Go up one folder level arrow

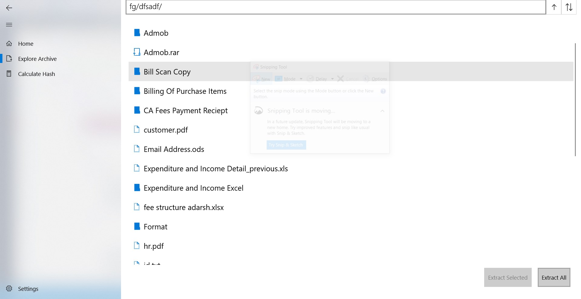[554, 7]
